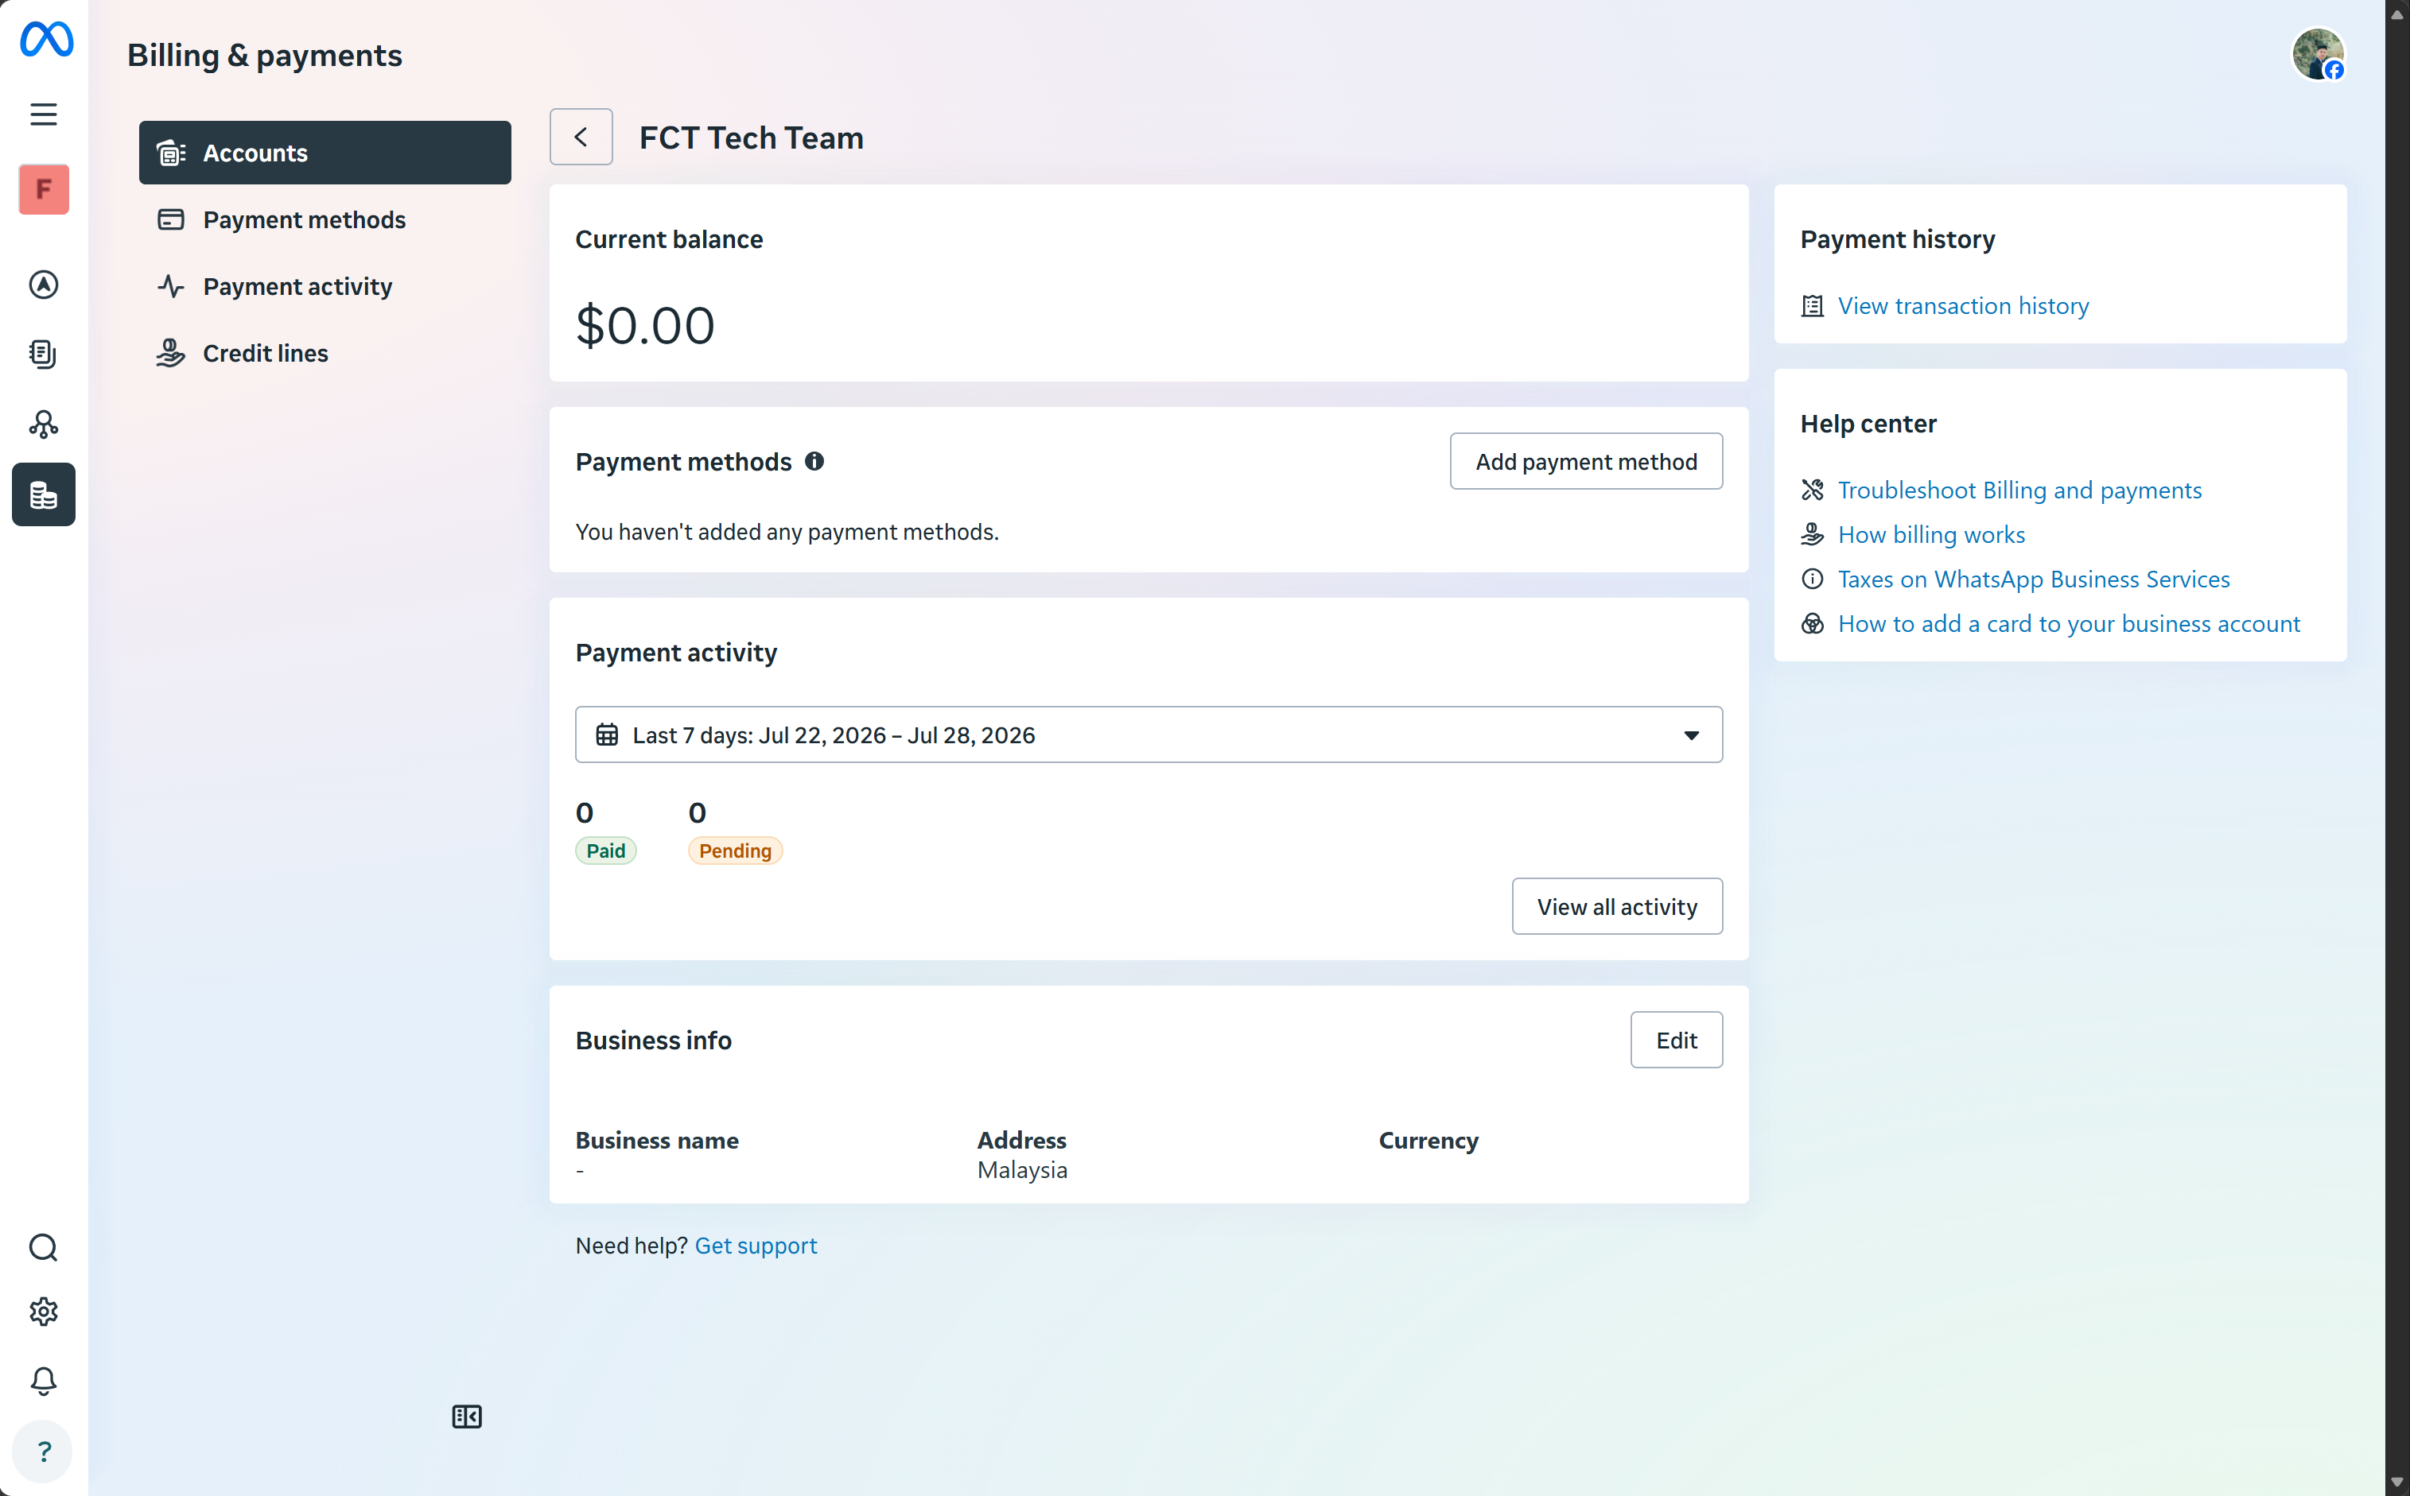
Task: Select the red F business portfolio icon
Action: click(44, 189)
